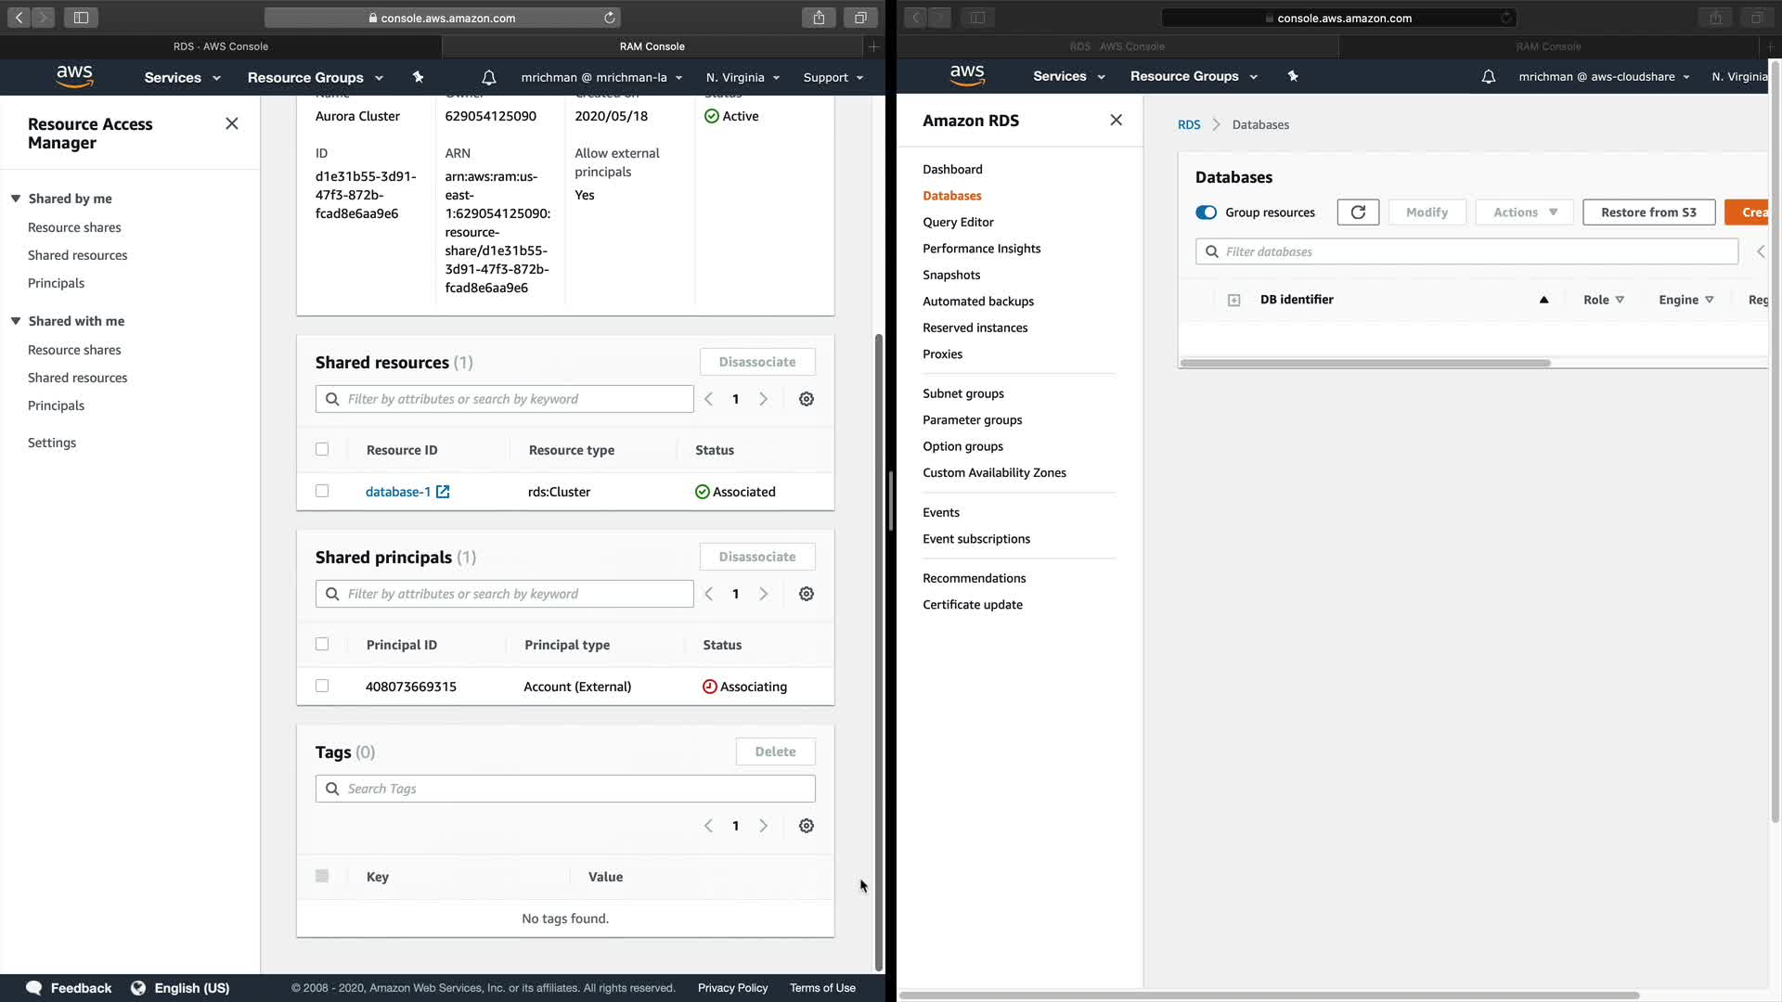
Task: Click Restore from S3 button
Action: [1648, 212]
